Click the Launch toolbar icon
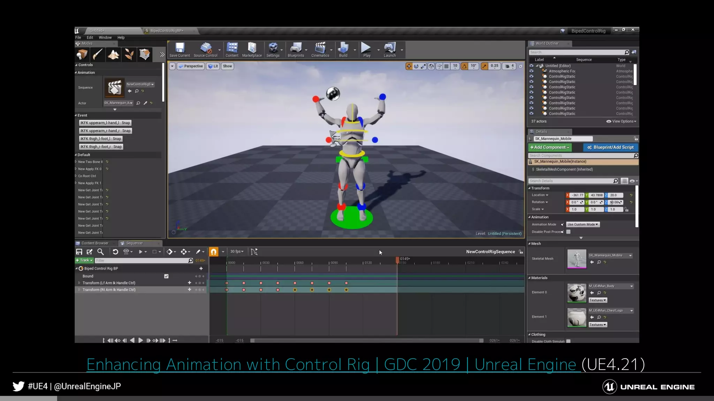 390,49
